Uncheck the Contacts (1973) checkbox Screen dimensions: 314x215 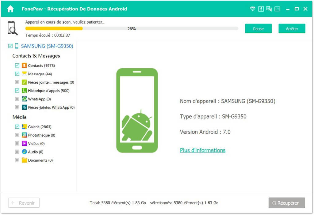pos(17,66)
